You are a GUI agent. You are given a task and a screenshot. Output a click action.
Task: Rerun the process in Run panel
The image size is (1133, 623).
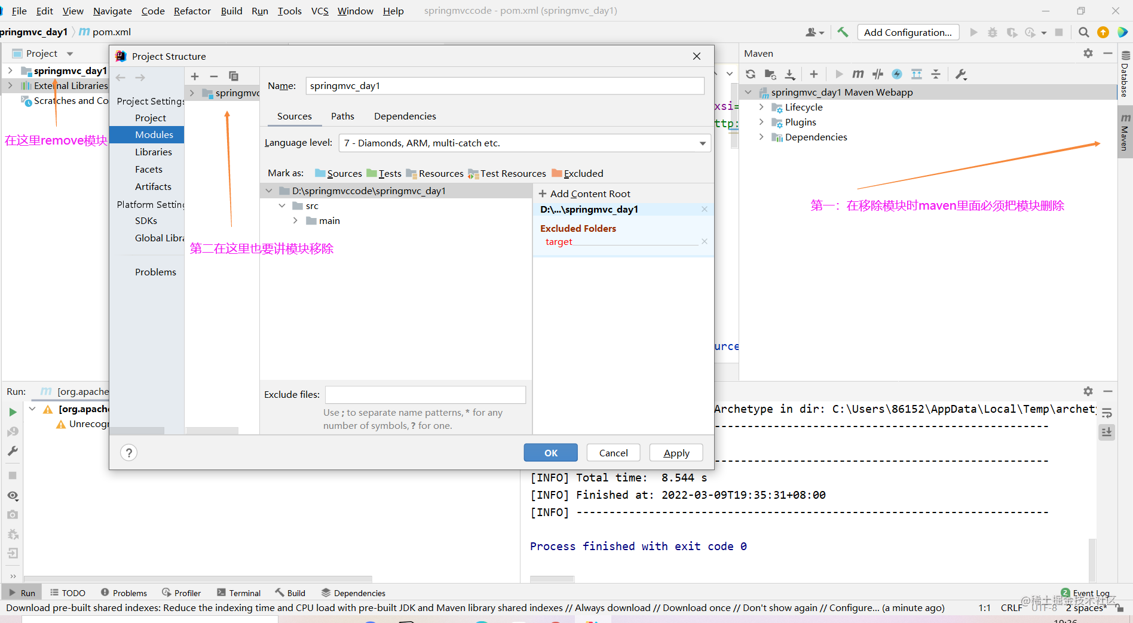[13, 412]
